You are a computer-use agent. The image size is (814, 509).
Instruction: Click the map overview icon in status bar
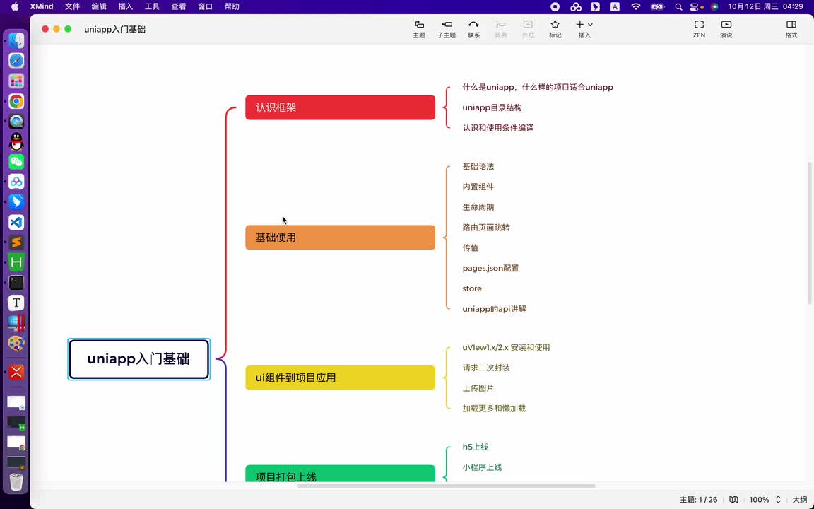point(733,500)
